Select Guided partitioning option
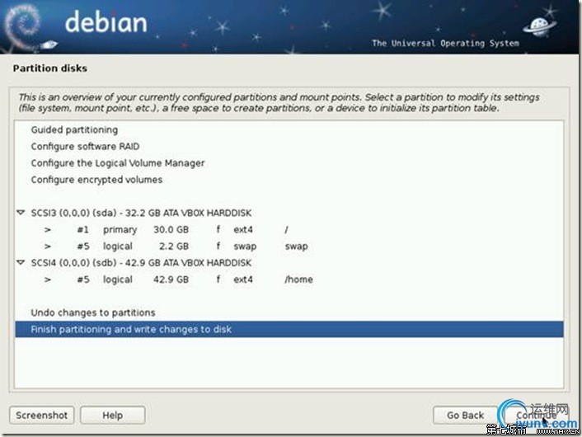Viewport: 582px width, 437px height. click(289, 130)
